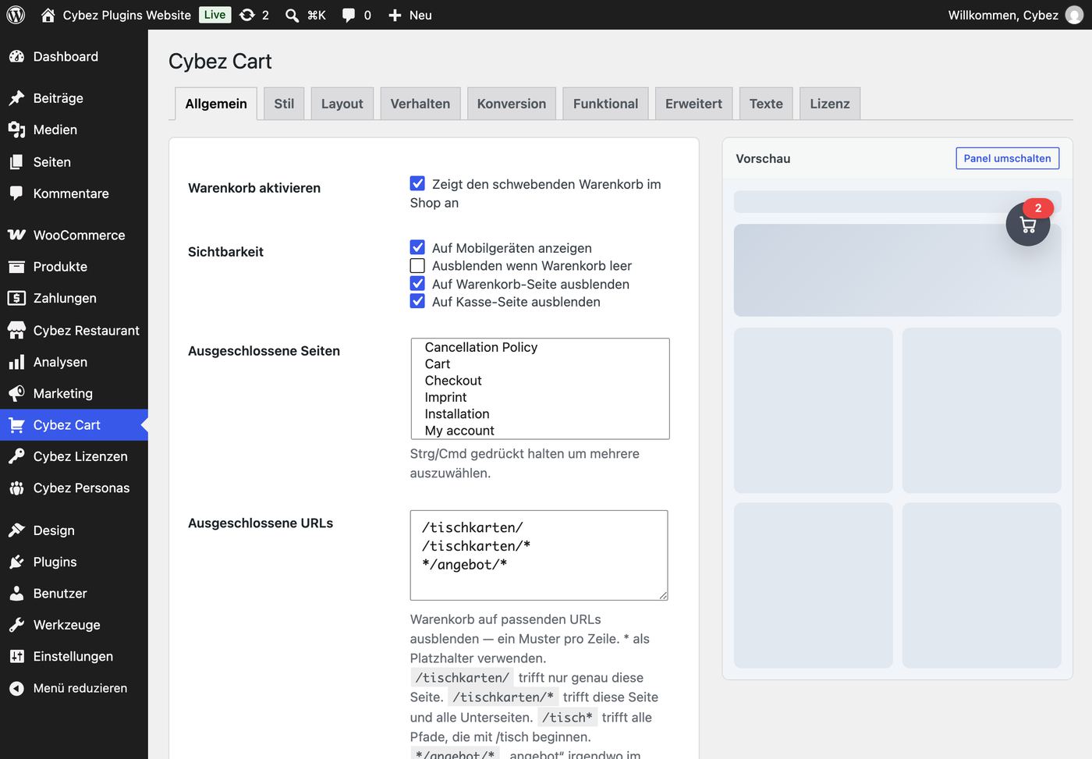Click the Cybez Restaurant store icon
This screenshot has height=759, width=1092.
pyautogui.click(x=16, y=331)
